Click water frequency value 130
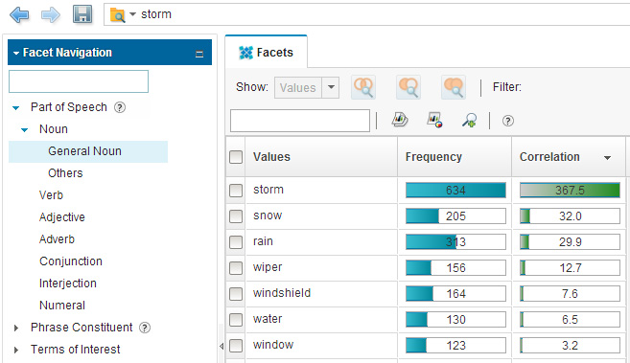 click(x=455, y=320)
